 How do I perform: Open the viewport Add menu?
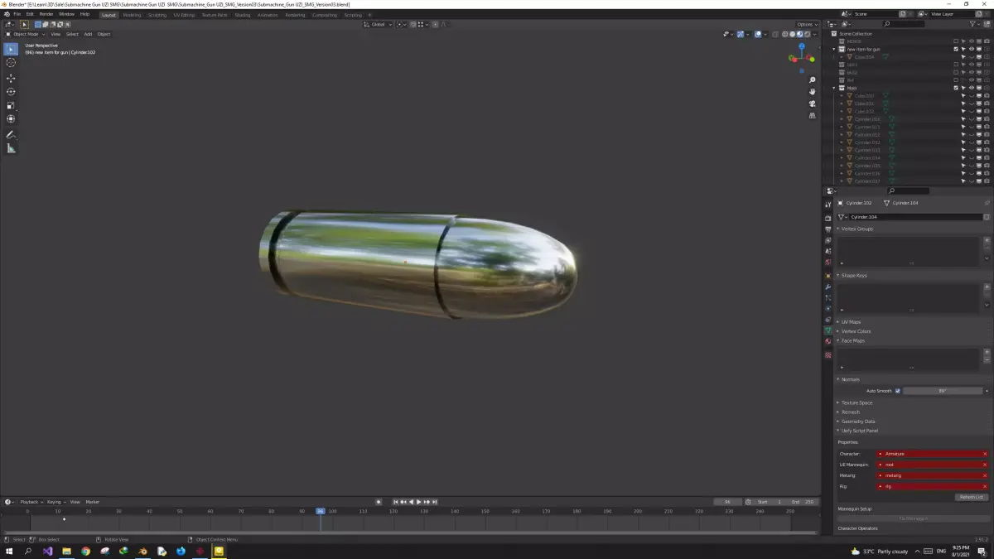pos(88,34)
